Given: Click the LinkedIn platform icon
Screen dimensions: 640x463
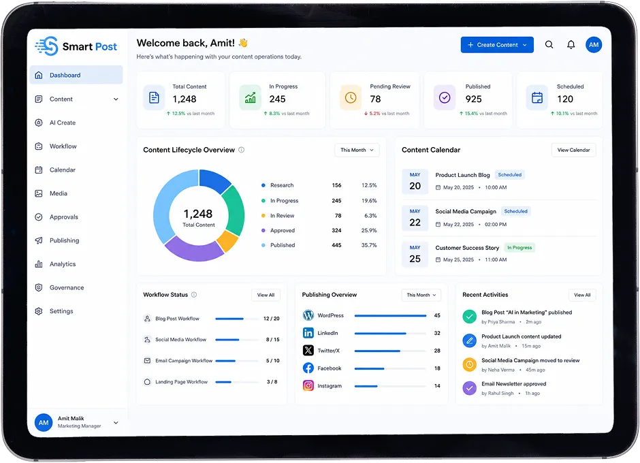Looking at the screenshot, I should tap(308, 333).
